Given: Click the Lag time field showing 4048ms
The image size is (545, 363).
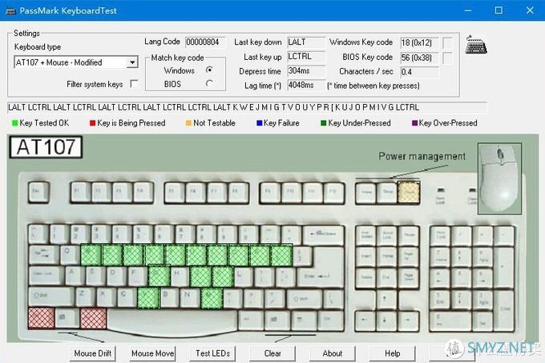Looking at the screenshot, I should tap(306, 85).
